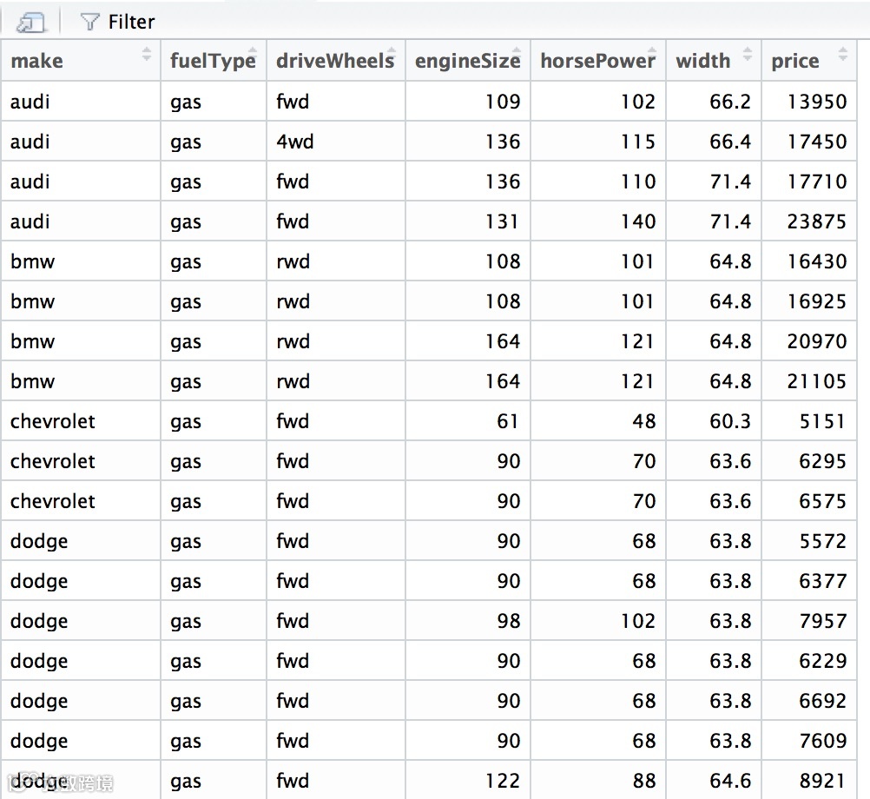Select the price cell 8921
870x799 pixels.
(x=809, y=780)
